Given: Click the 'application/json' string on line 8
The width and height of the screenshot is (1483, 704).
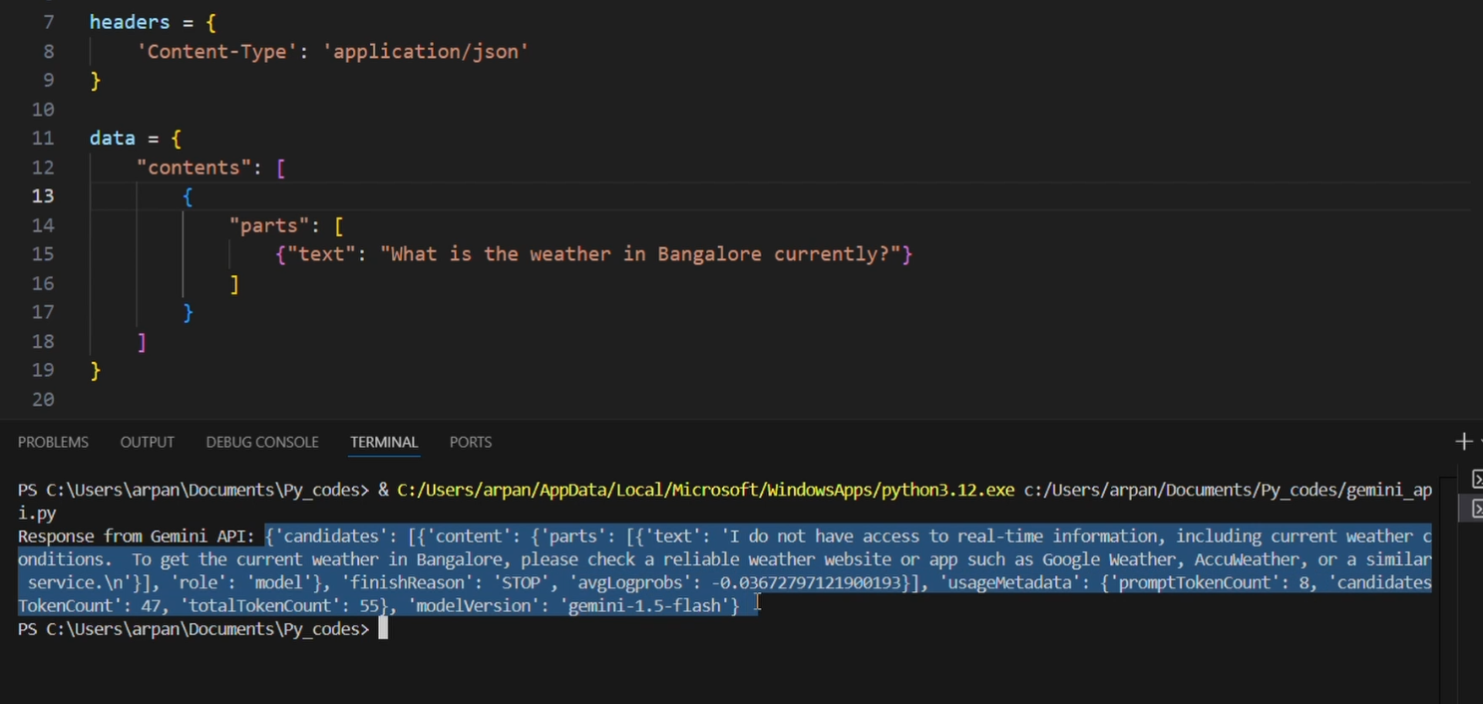Looking at the screenshot, I should 426,51.
